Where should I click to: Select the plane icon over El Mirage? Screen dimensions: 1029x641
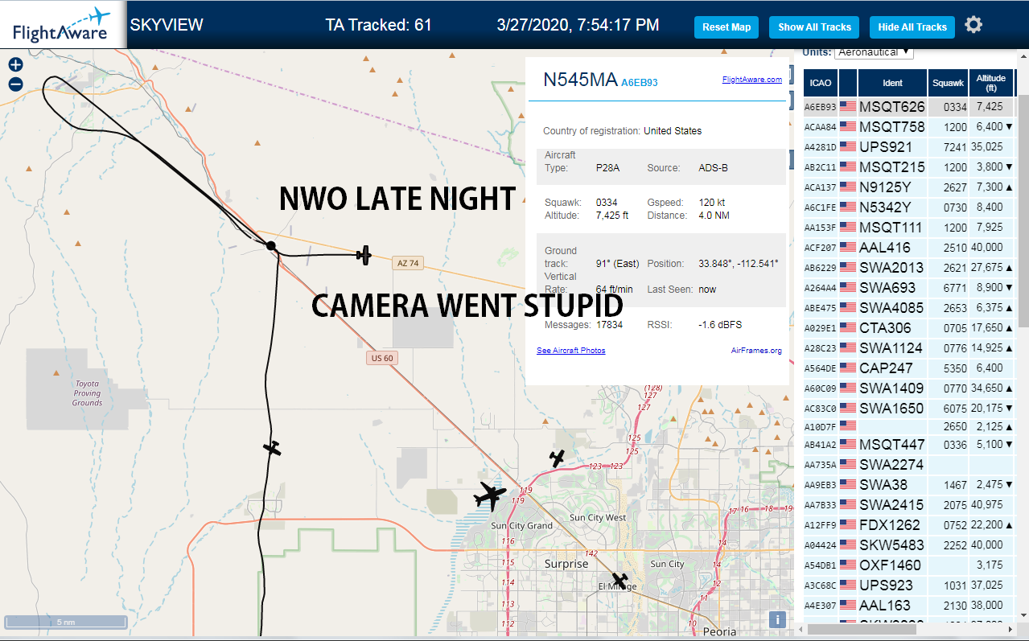[619, 580]
